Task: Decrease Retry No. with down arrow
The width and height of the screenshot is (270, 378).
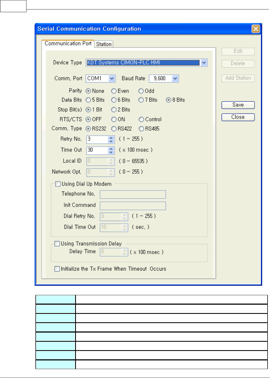Action: click(111, 141)
